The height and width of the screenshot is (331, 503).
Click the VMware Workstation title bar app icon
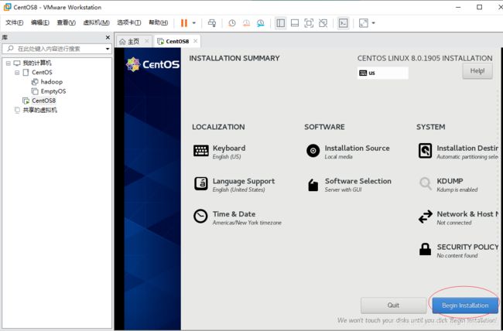click(x=7, y=7)
